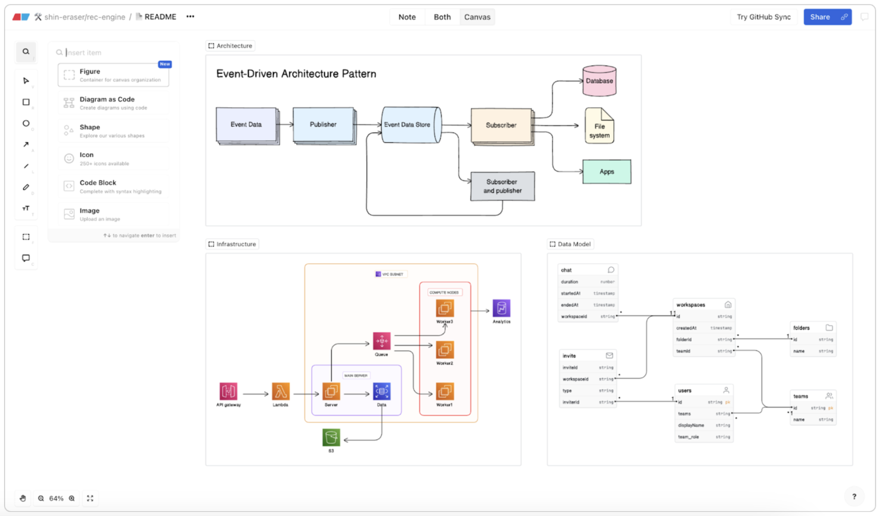
Task: Select the Pencil freehand tool
Action: (26, 187)
